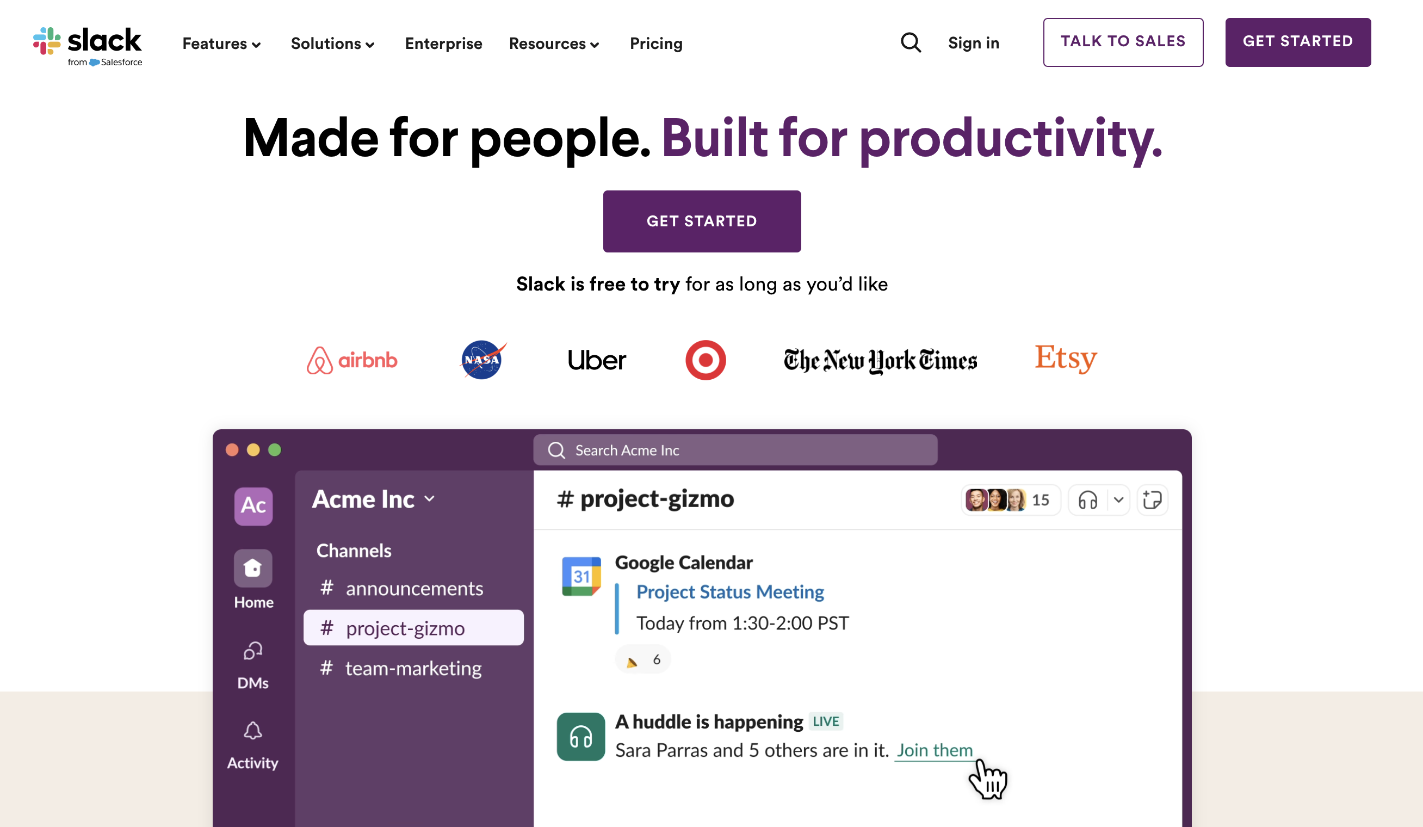This screenshot has width=1423, height=827.
Task: Open the Enterprise menu item
Action: [443, 44]
